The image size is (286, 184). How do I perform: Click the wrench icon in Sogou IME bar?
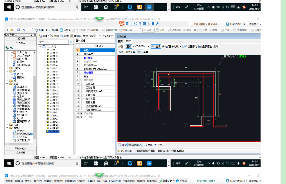point(157,23)
